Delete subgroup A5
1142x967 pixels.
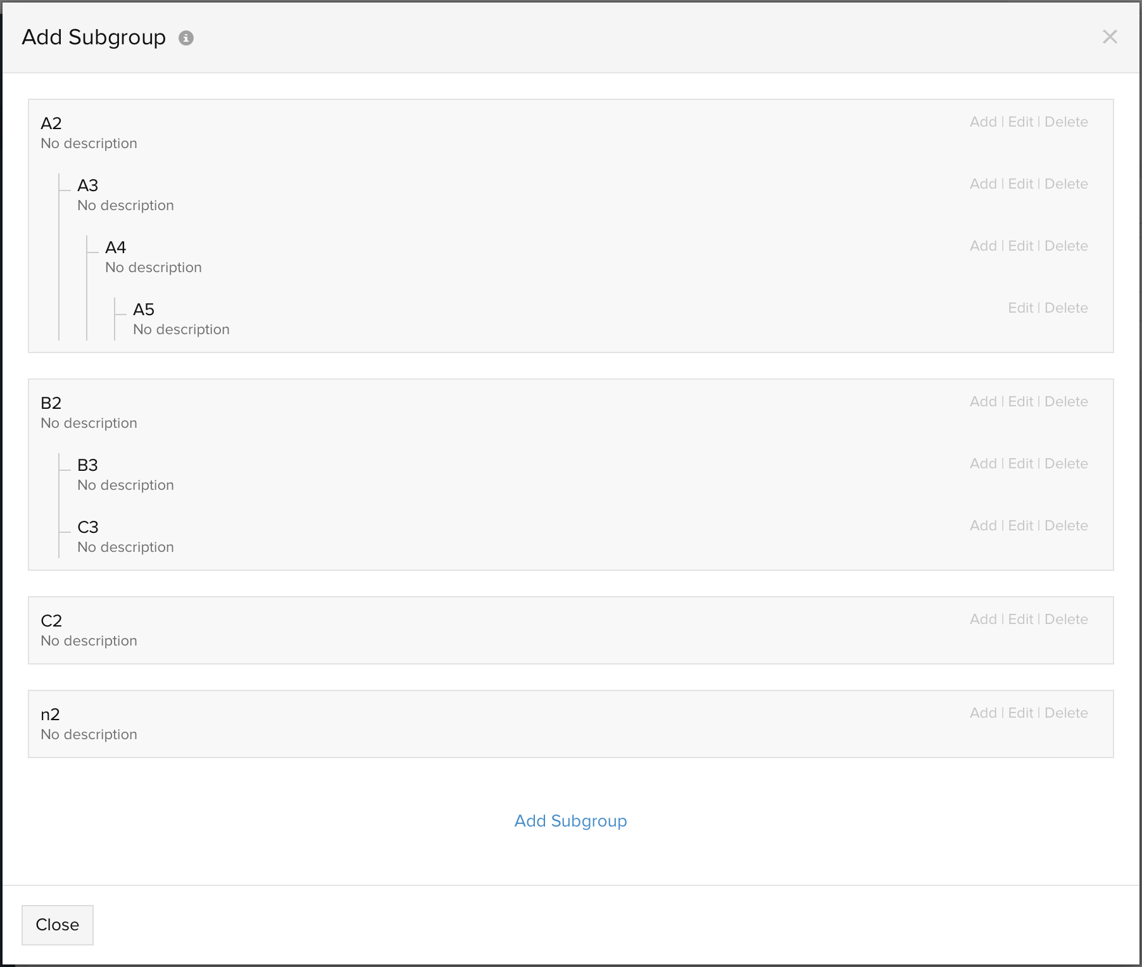(1066, 308)
